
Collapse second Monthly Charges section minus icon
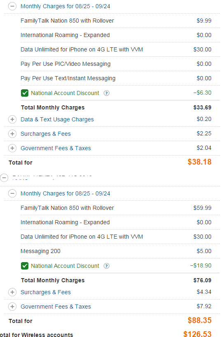(12, 193)
